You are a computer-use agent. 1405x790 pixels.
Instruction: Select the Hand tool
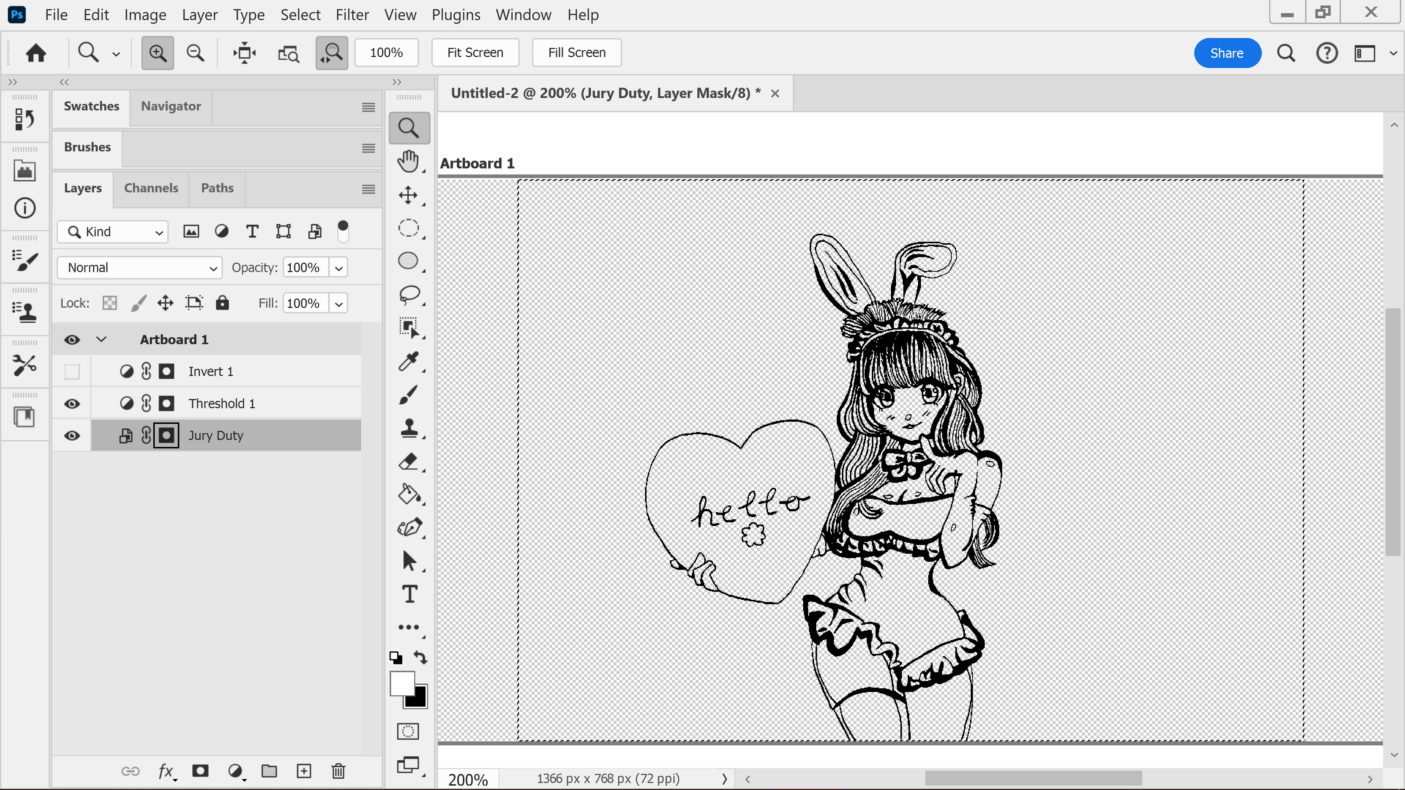[x=408, y=161]
